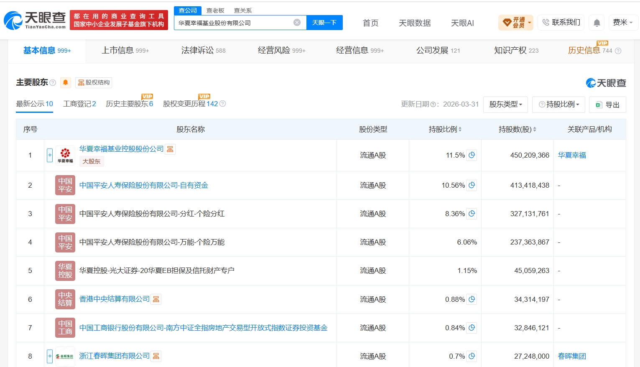Viewport: 640px width, 367px height.
Task: Clear the company search field
Action: tap(297, 23)
